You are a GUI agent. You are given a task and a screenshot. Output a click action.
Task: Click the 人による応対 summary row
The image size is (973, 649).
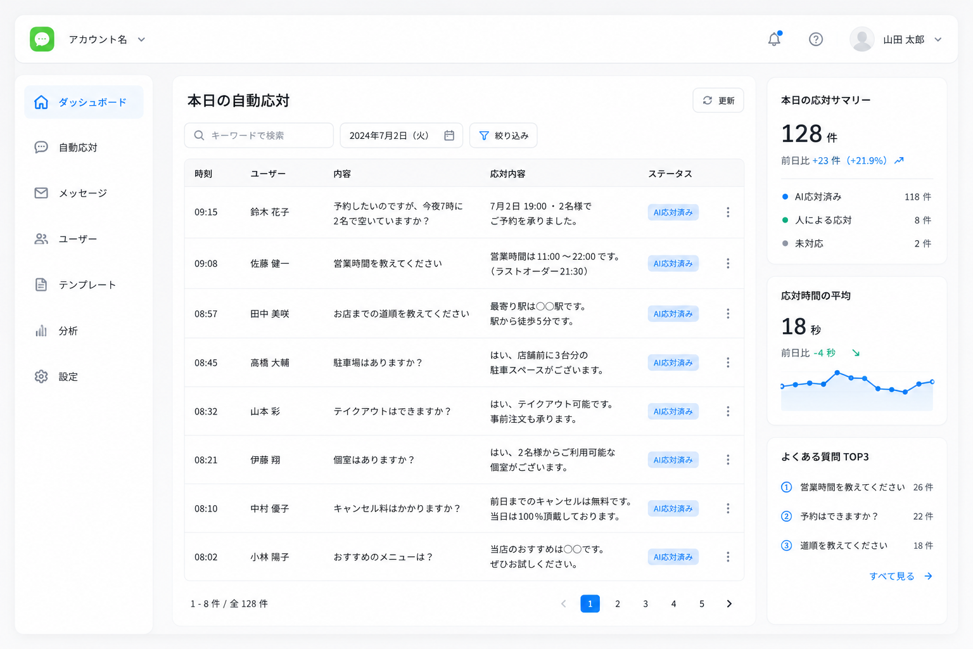click(x=856, y=221)
